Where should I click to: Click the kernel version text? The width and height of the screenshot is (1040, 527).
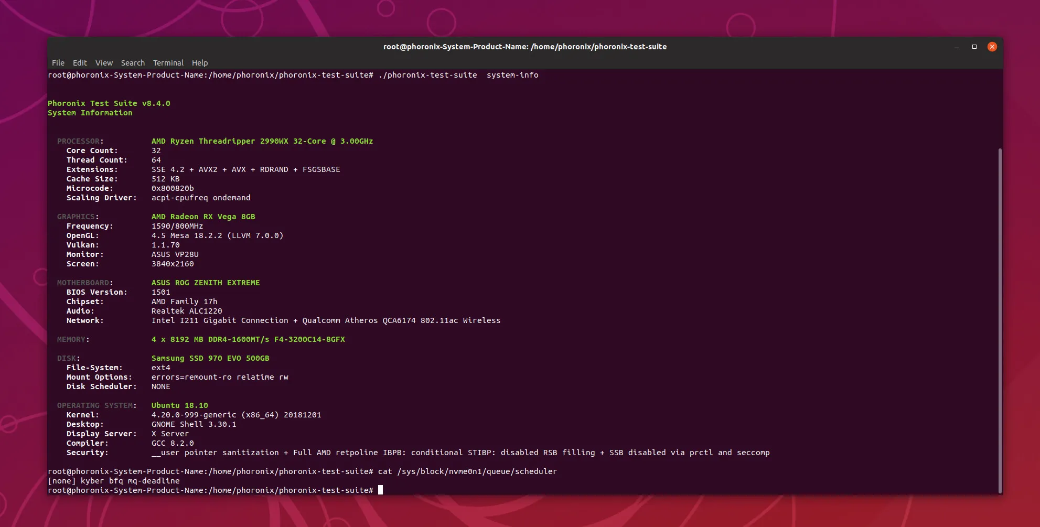coord(236,414)
